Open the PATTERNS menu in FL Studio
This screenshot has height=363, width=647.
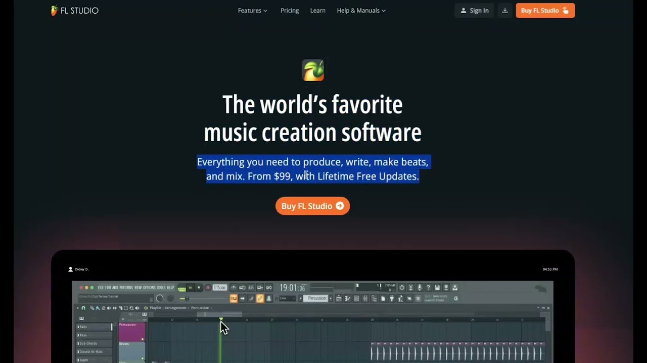click(x=126, y=287)
